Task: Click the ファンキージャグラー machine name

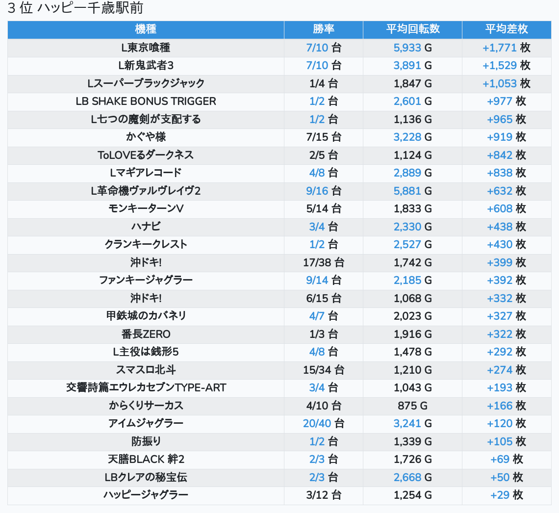Action: pyautogui.click(x=146, y=281)
